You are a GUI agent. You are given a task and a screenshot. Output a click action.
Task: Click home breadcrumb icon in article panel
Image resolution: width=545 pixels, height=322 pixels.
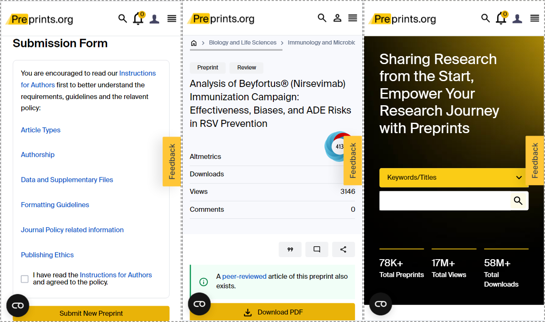click(x=194, y=43)
